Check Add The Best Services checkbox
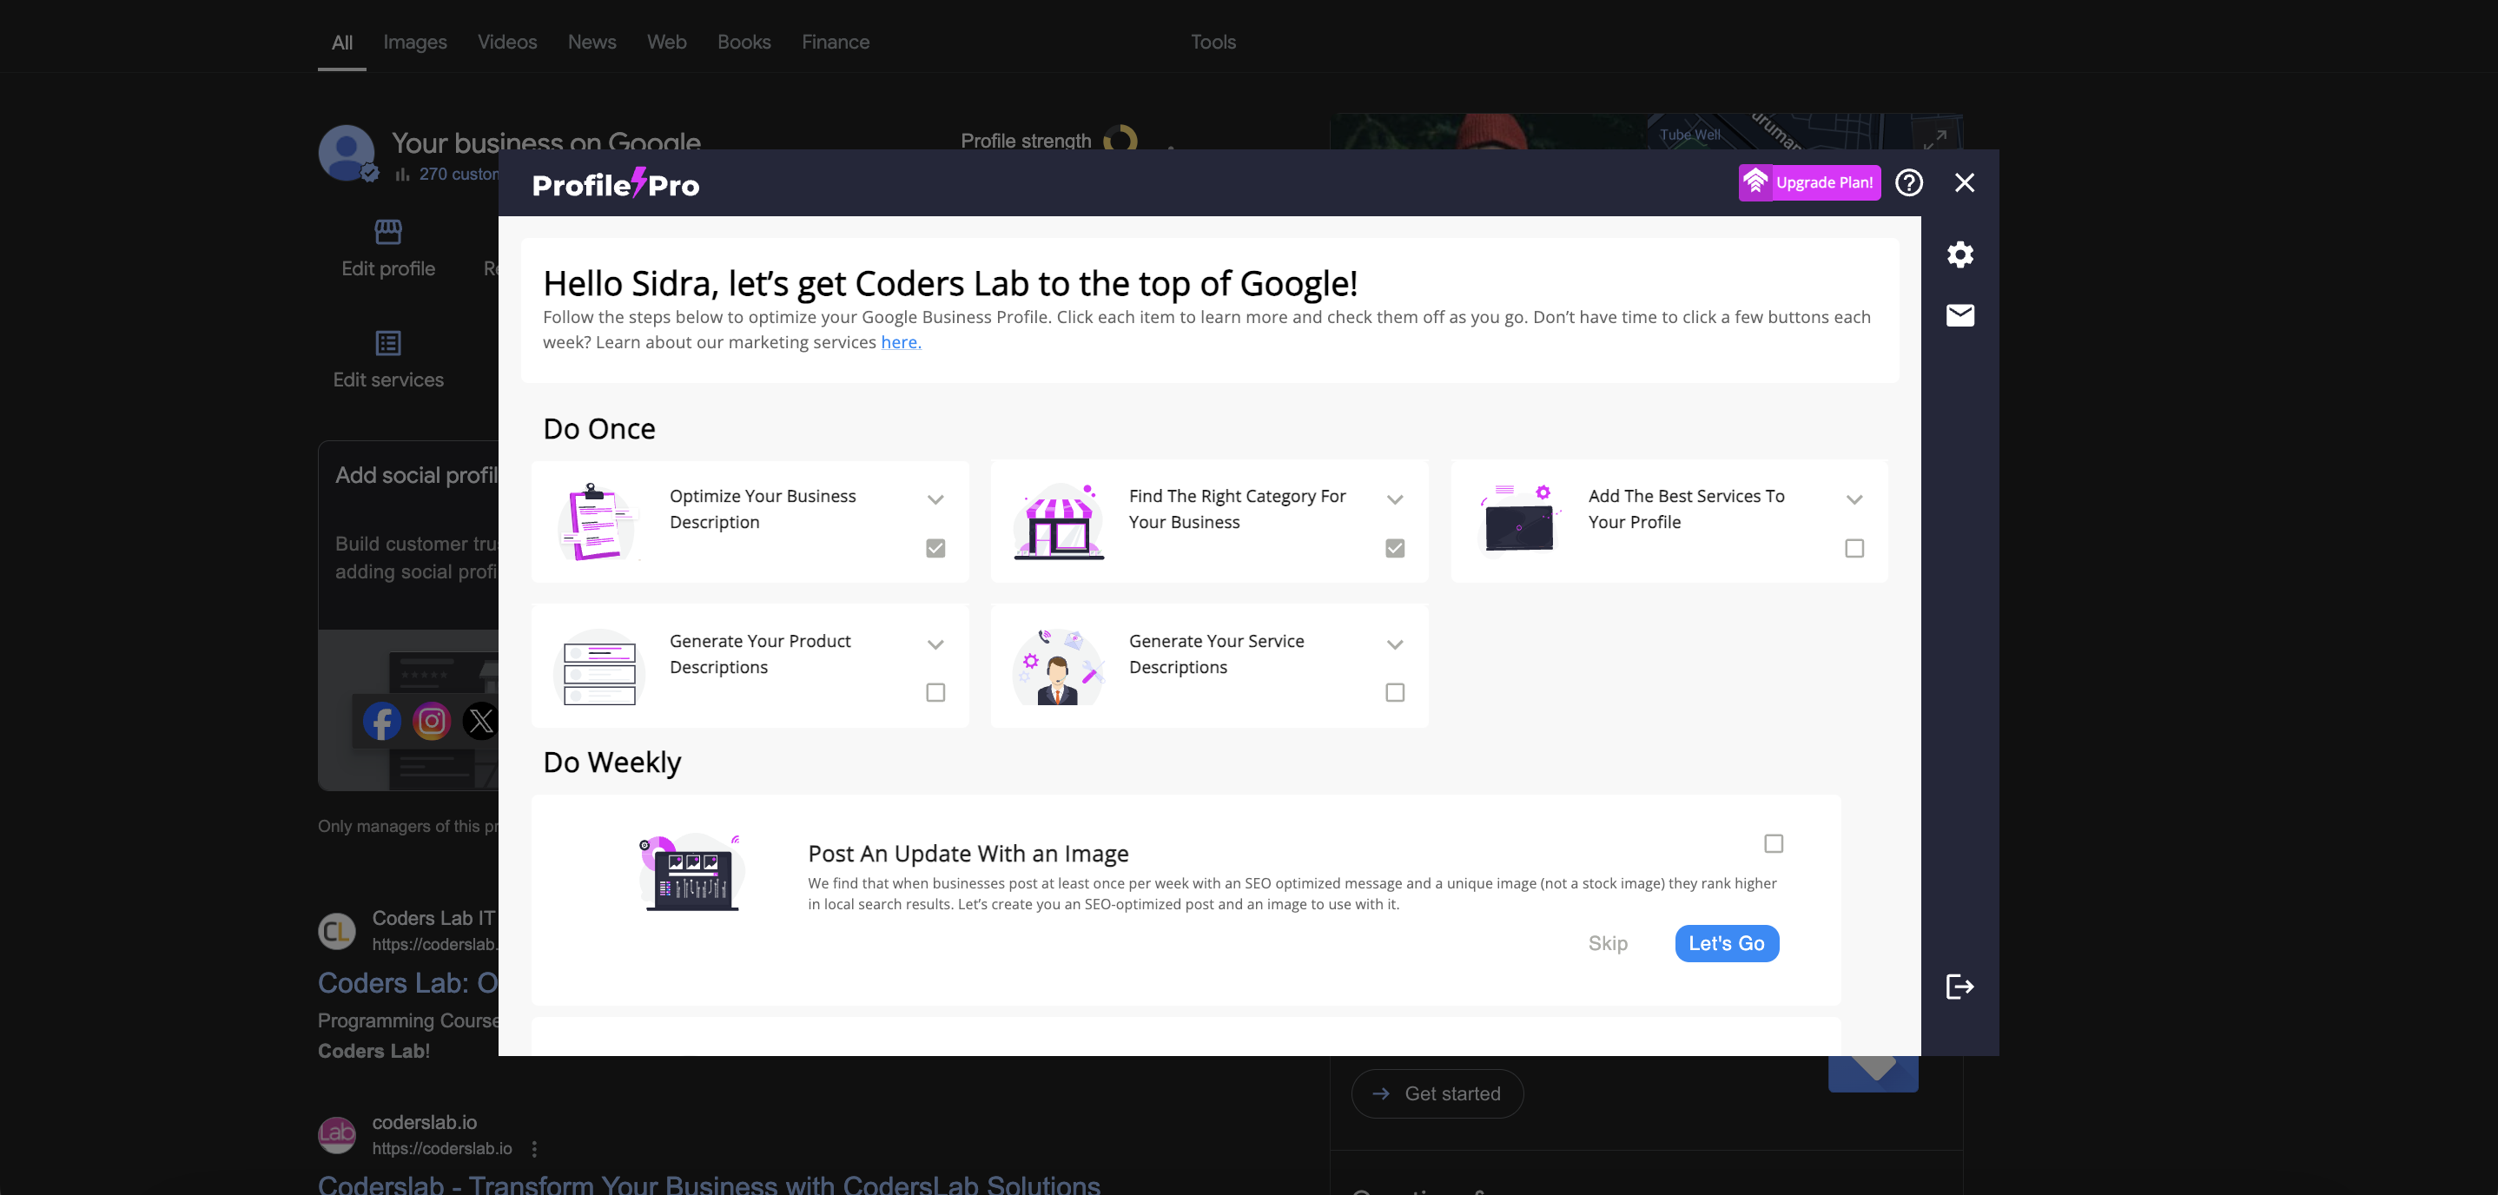2498x1195 pixels. tap(1854, 548)
